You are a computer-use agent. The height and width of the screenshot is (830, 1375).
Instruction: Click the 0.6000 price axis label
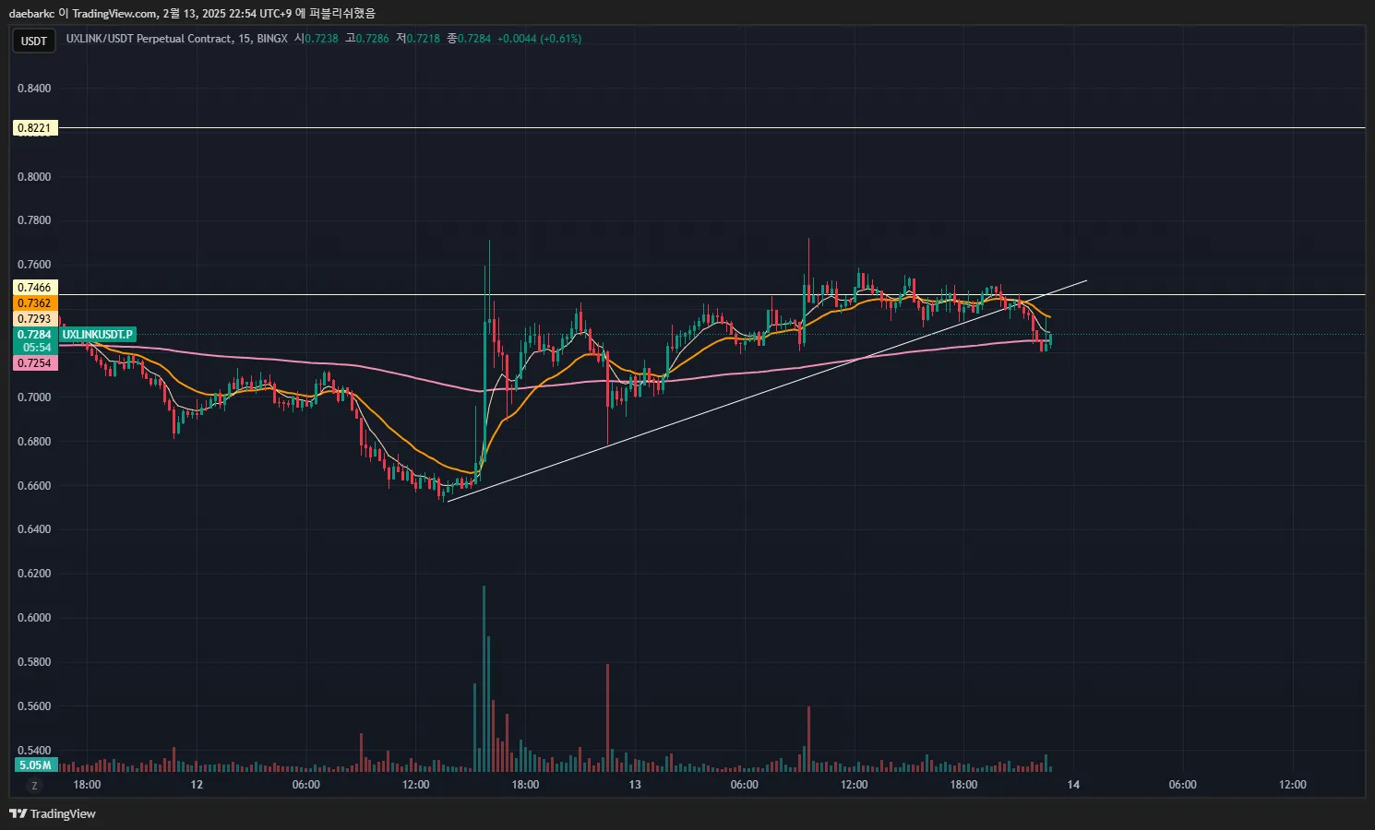34,618
